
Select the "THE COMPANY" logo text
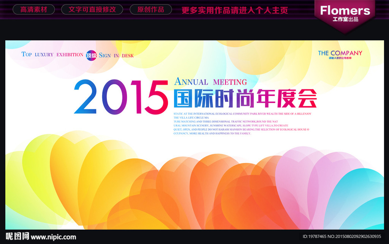[340, 53]
